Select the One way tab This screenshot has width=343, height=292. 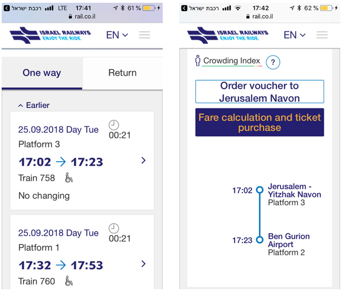[42, 73]
